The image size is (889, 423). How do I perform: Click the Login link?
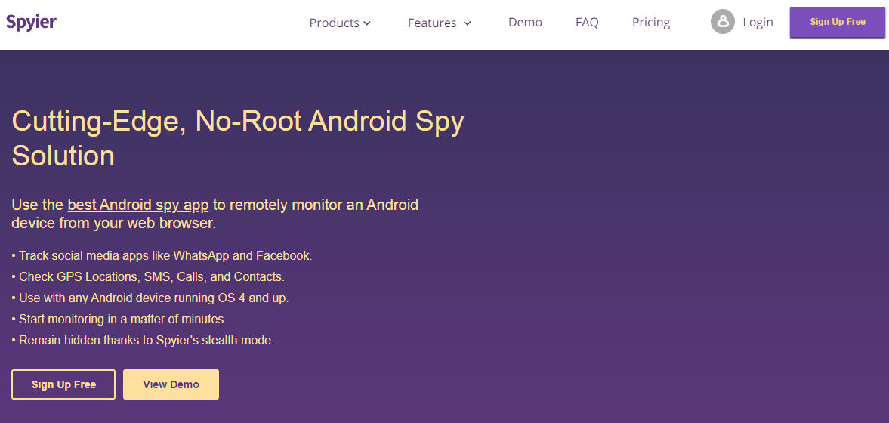758,22
